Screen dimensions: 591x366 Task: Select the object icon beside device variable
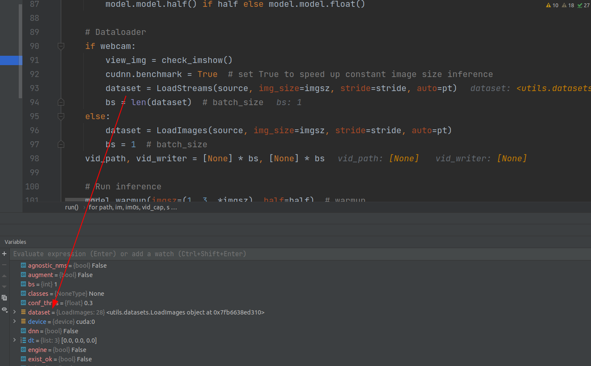click(x=23, y=322)
